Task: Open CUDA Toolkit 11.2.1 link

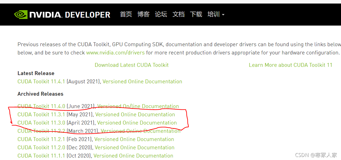Action: click(x=41, y=139)
